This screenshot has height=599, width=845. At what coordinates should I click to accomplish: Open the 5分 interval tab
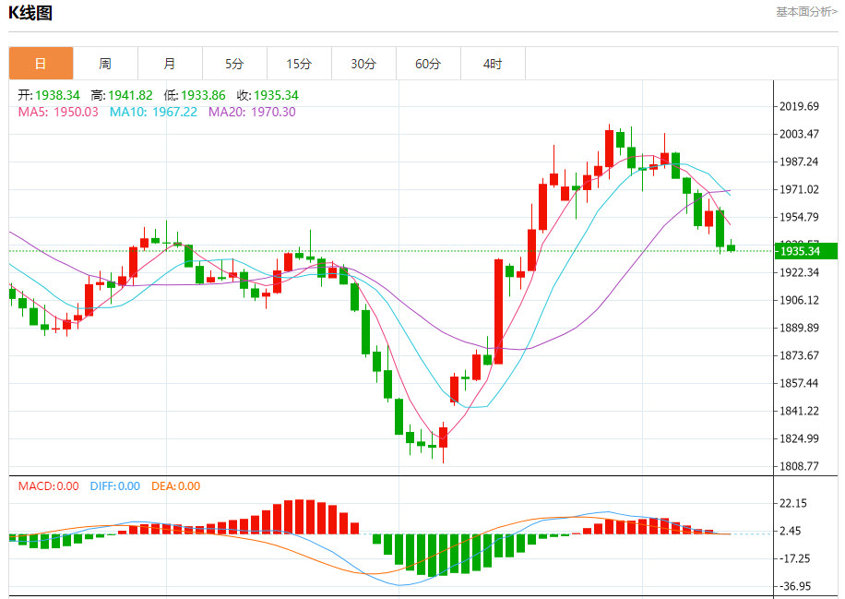[234, 64]
